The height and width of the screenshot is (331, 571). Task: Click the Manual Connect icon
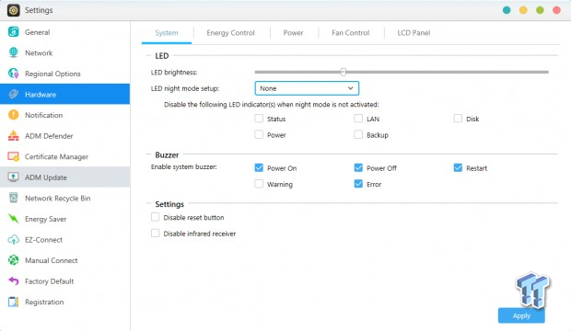point(14,260)
